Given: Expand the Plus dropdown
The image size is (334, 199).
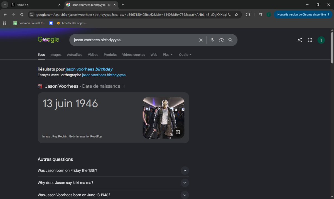Looking at the screenshot, I should click(x=168, y=55).
